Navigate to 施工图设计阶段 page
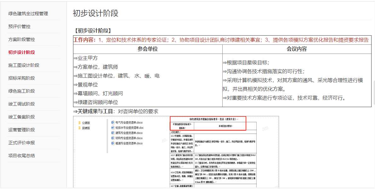The height and width of the screenshot is (189, 375). 24,65
